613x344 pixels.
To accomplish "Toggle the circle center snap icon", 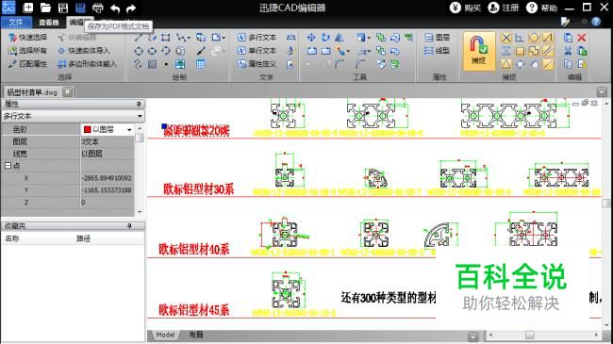I will (533, 38).
